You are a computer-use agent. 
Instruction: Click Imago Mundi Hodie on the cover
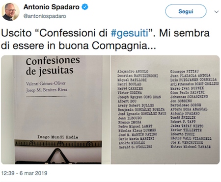click(x=57, y=137)
